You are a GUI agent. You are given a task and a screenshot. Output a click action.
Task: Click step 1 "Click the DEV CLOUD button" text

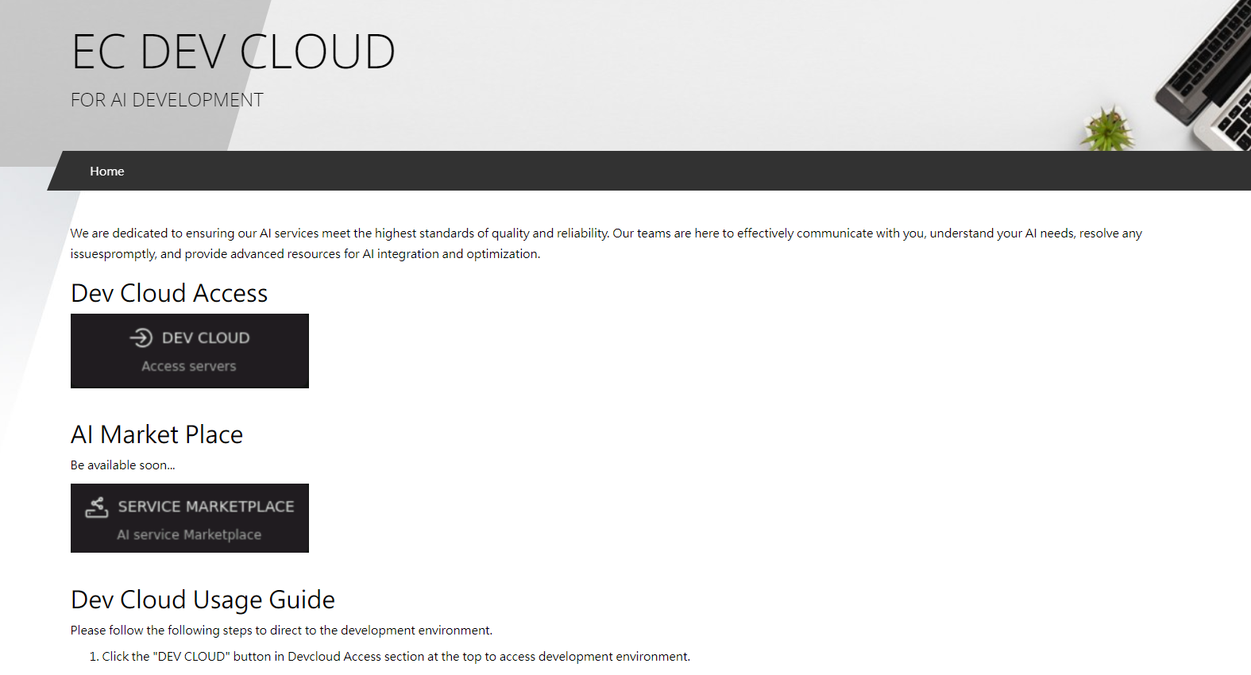[x=396, y=657]
